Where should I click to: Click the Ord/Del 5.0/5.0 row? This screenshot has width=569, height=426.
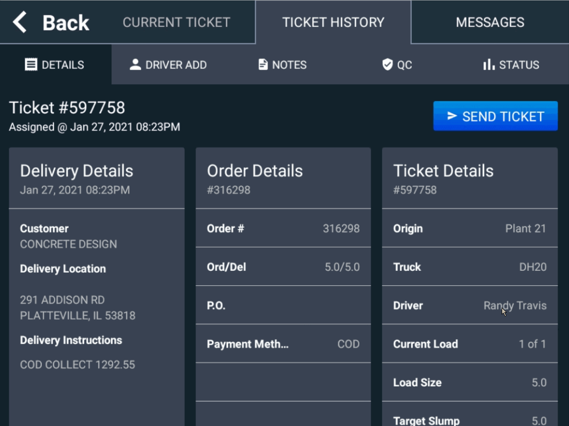pos(283,267)
